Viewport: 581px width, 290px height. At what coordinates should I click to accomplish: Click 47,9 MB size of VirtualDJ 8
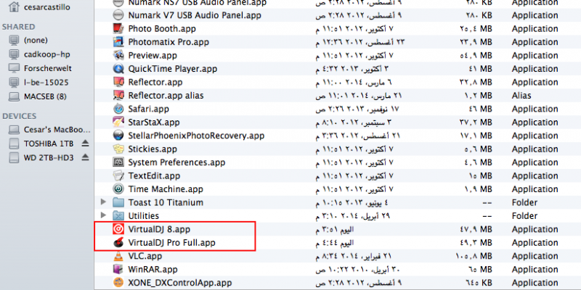click(x=476, y=230)
